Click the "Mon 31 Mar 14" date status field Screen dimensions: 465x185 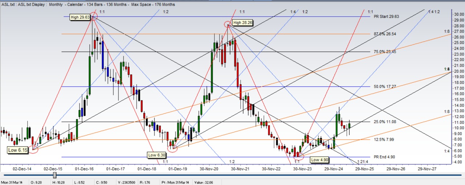[12, 182]
